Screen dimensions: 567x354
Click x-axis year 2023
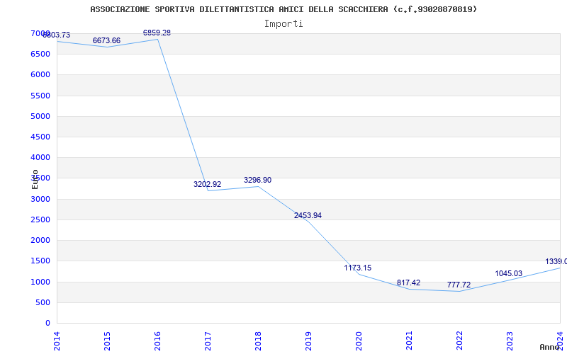pyautogui.click(x=510, y=341)
